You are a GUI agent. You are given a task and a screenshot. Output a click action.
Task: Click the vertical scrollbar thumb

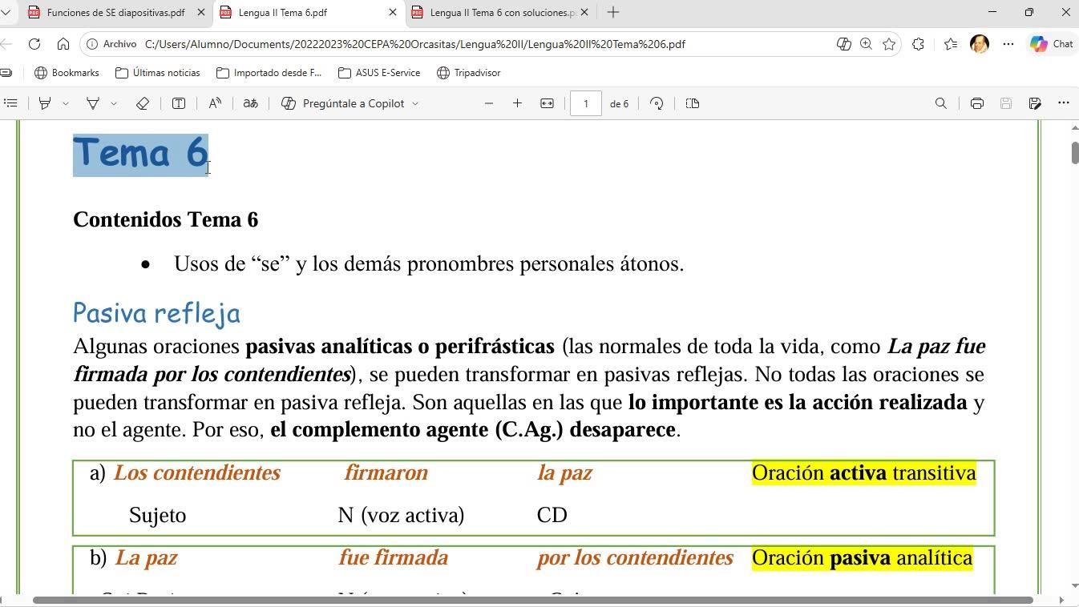click(x=1074, y=152)
